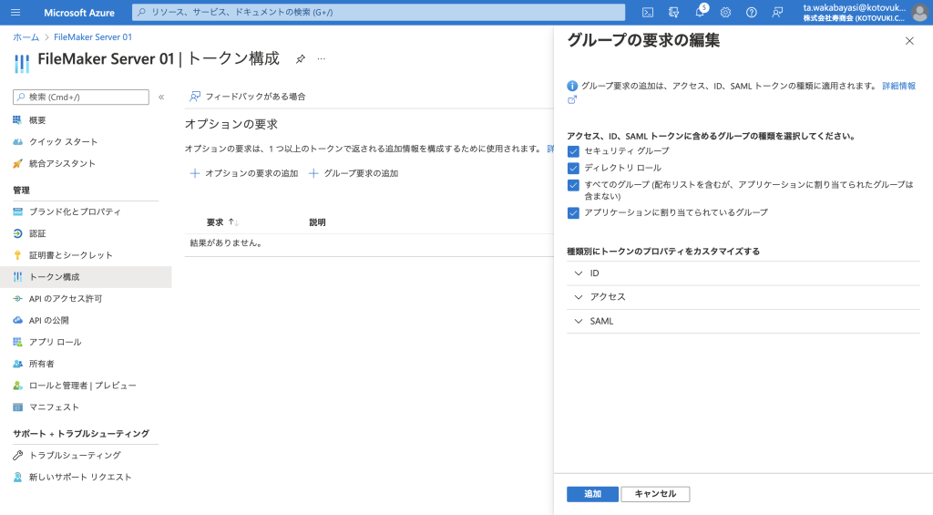Focus the top resource search field
933x515 pixels.
pyautogui.click(x=378, y=12)
